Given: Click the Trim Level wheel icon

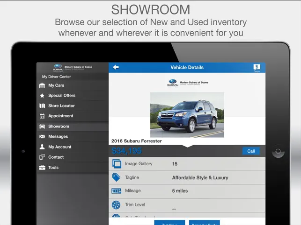Looking at the screenshot, I should click(x=116, y=205).
